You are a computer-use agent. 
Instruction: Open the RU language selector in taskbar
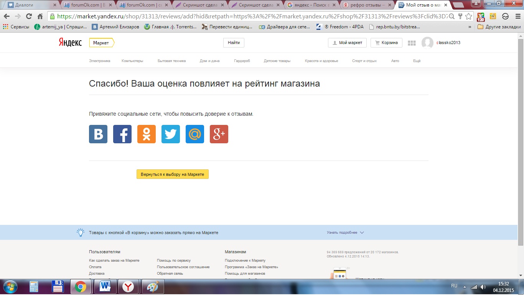click(454, 286)
